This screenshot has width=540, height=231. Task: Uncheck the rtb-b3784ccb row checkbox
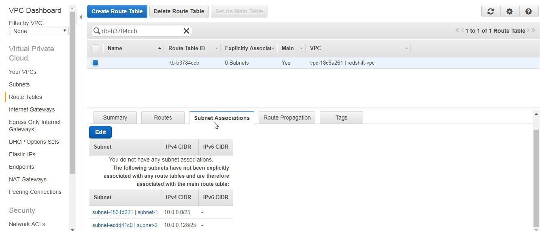pos(96,63)
